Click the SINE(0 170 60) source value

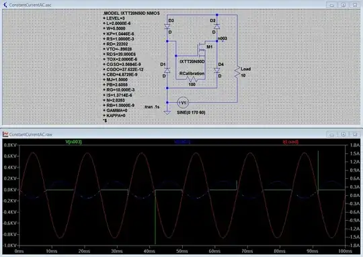(x=191, y=112)
